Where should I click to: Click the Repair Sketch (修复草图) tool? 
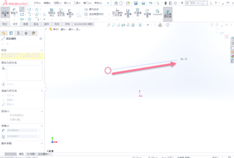[x=128, y=13]
